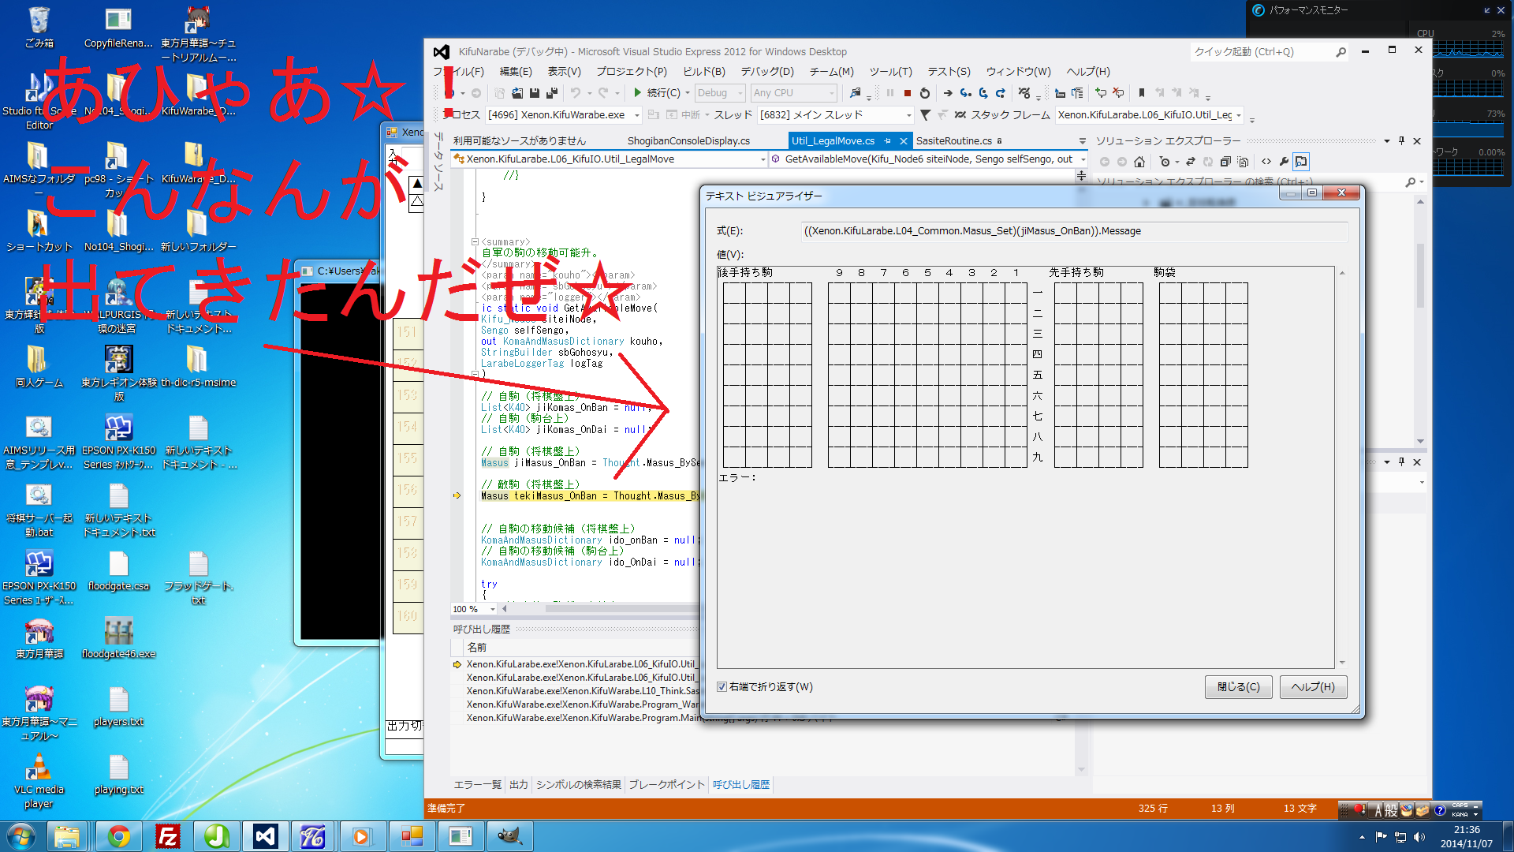
Task: Open Properties wrench icon in Solution Explorer
Action: tap(1284, 162)
